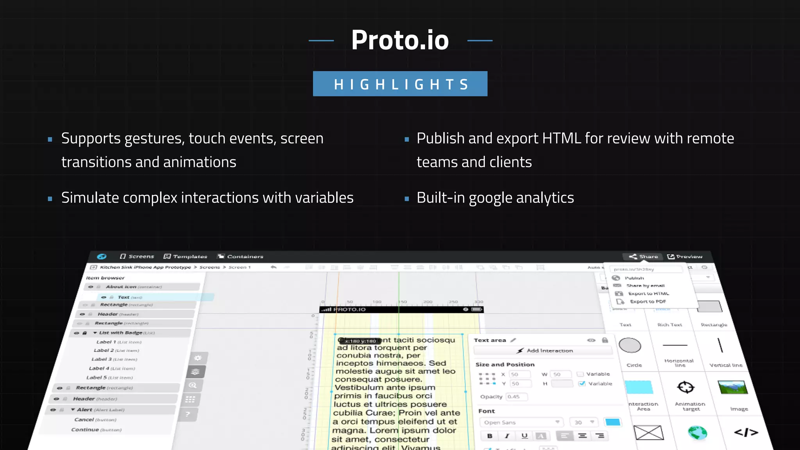
Task: Choose Publish from Share menu
Action: pos(634,278)
